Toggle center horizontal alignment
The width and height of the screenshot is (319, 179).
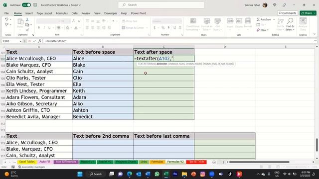[x=93, y=28]
